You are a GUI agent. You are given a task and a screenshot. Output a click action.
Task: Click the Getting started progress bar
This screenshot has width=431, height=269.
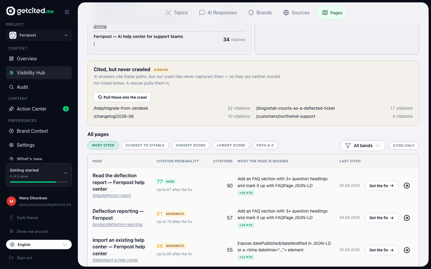(x=39, y=182)
